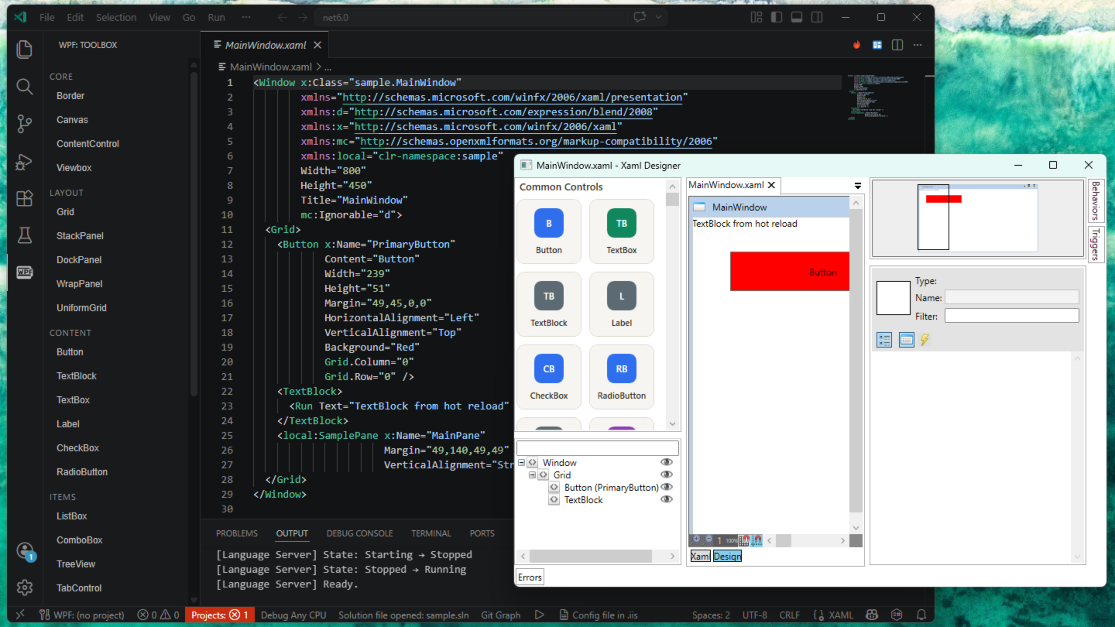The image size is (1115, 627).
Task: Select the WPF Toolbox icon in the activity bar
Action: pos(25,272)
